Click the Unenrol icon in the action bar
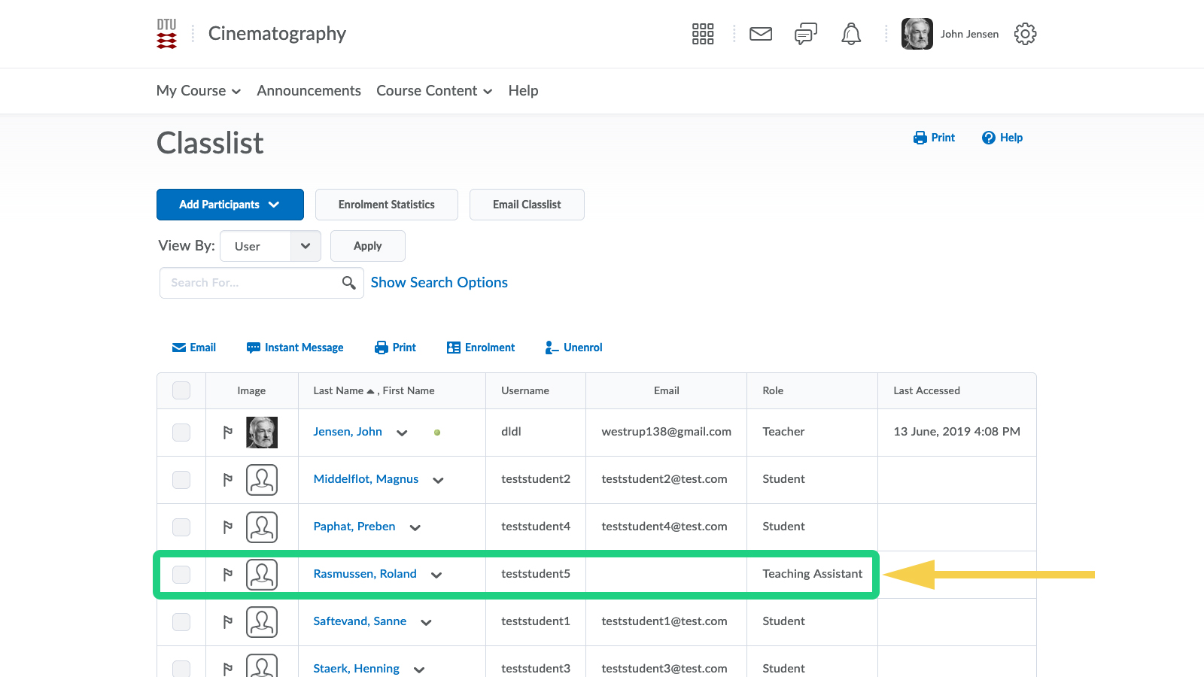This screenshot has width=1204, height=677. 552,348
